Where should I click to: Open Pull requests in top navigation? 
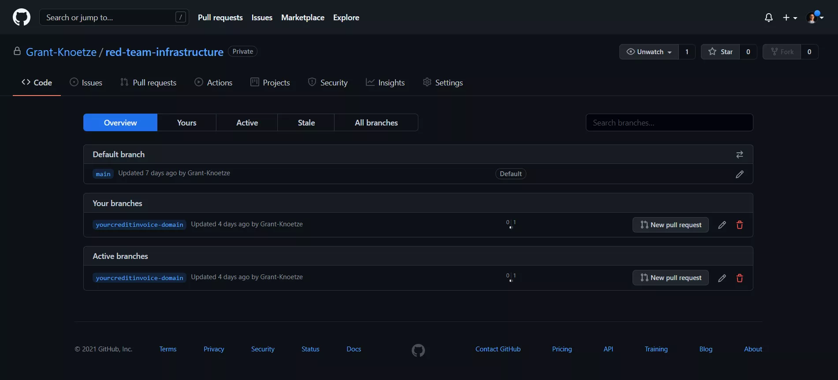coord(220,18)
